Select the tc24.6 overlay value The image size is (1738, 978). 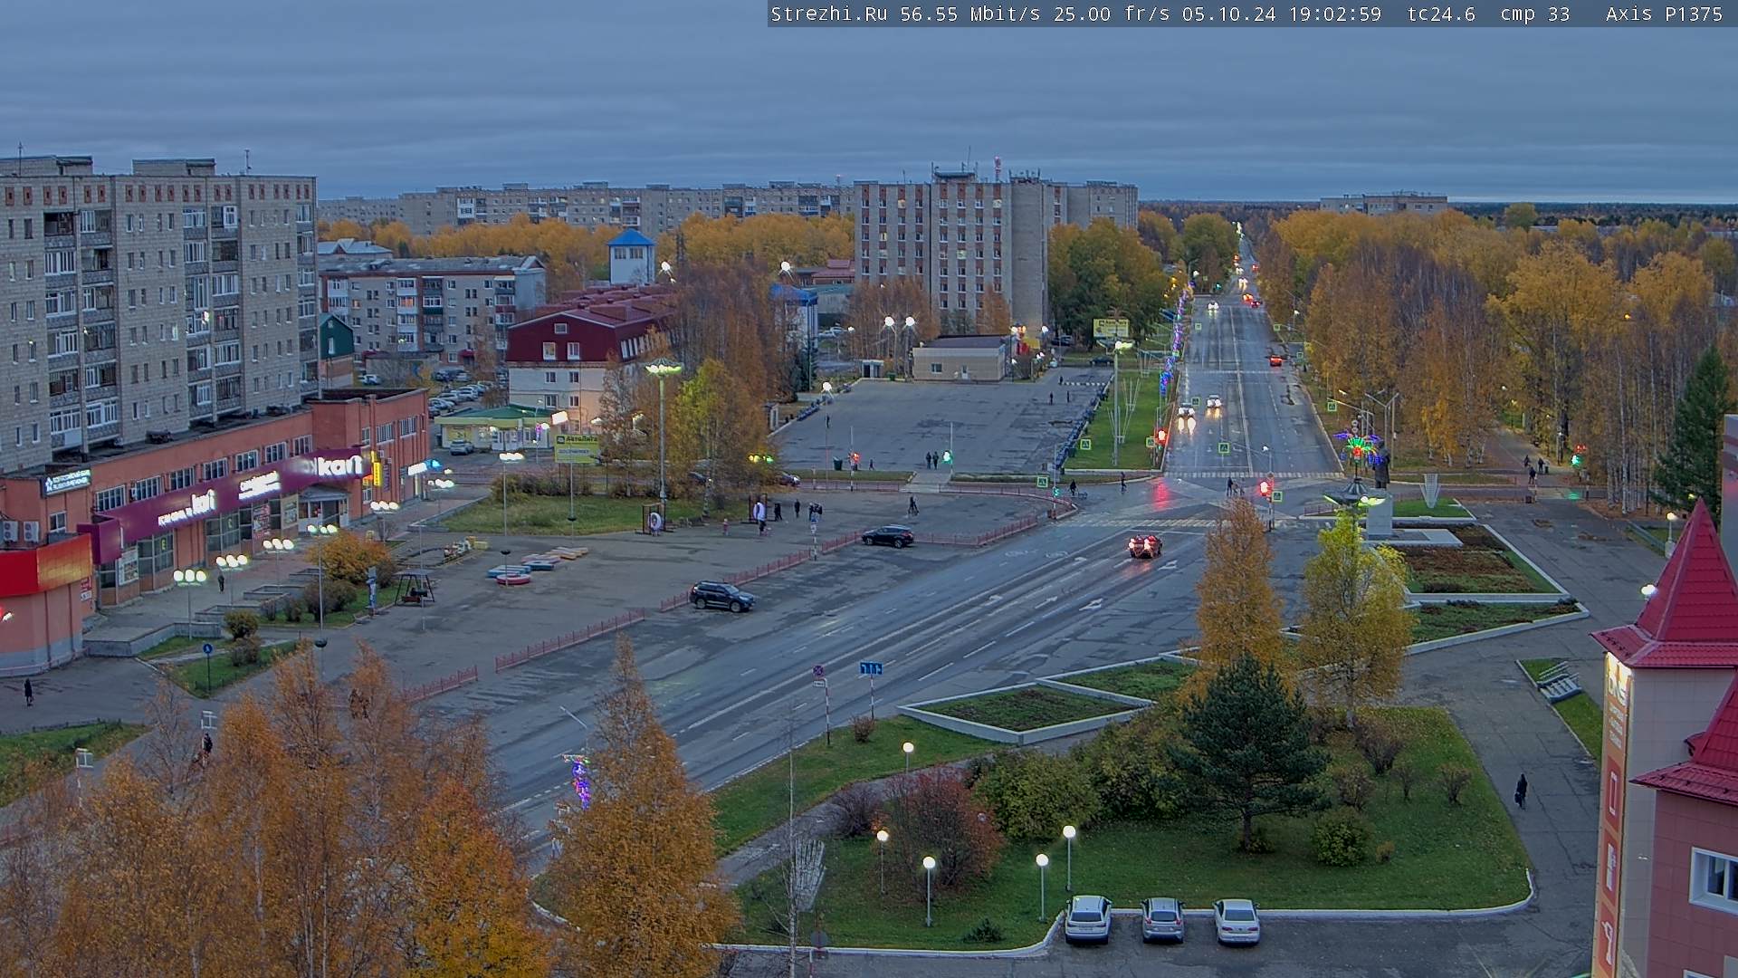pos(1441,14)
